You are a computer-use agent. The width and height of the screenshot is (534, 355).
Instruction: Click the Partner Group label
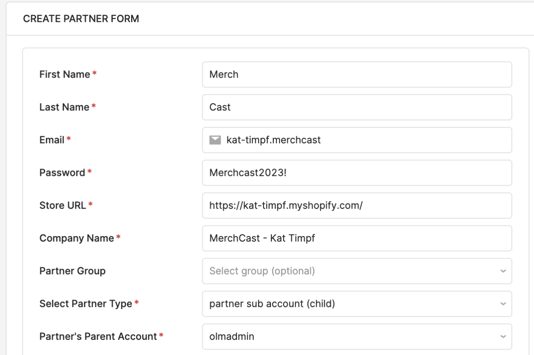72,271
